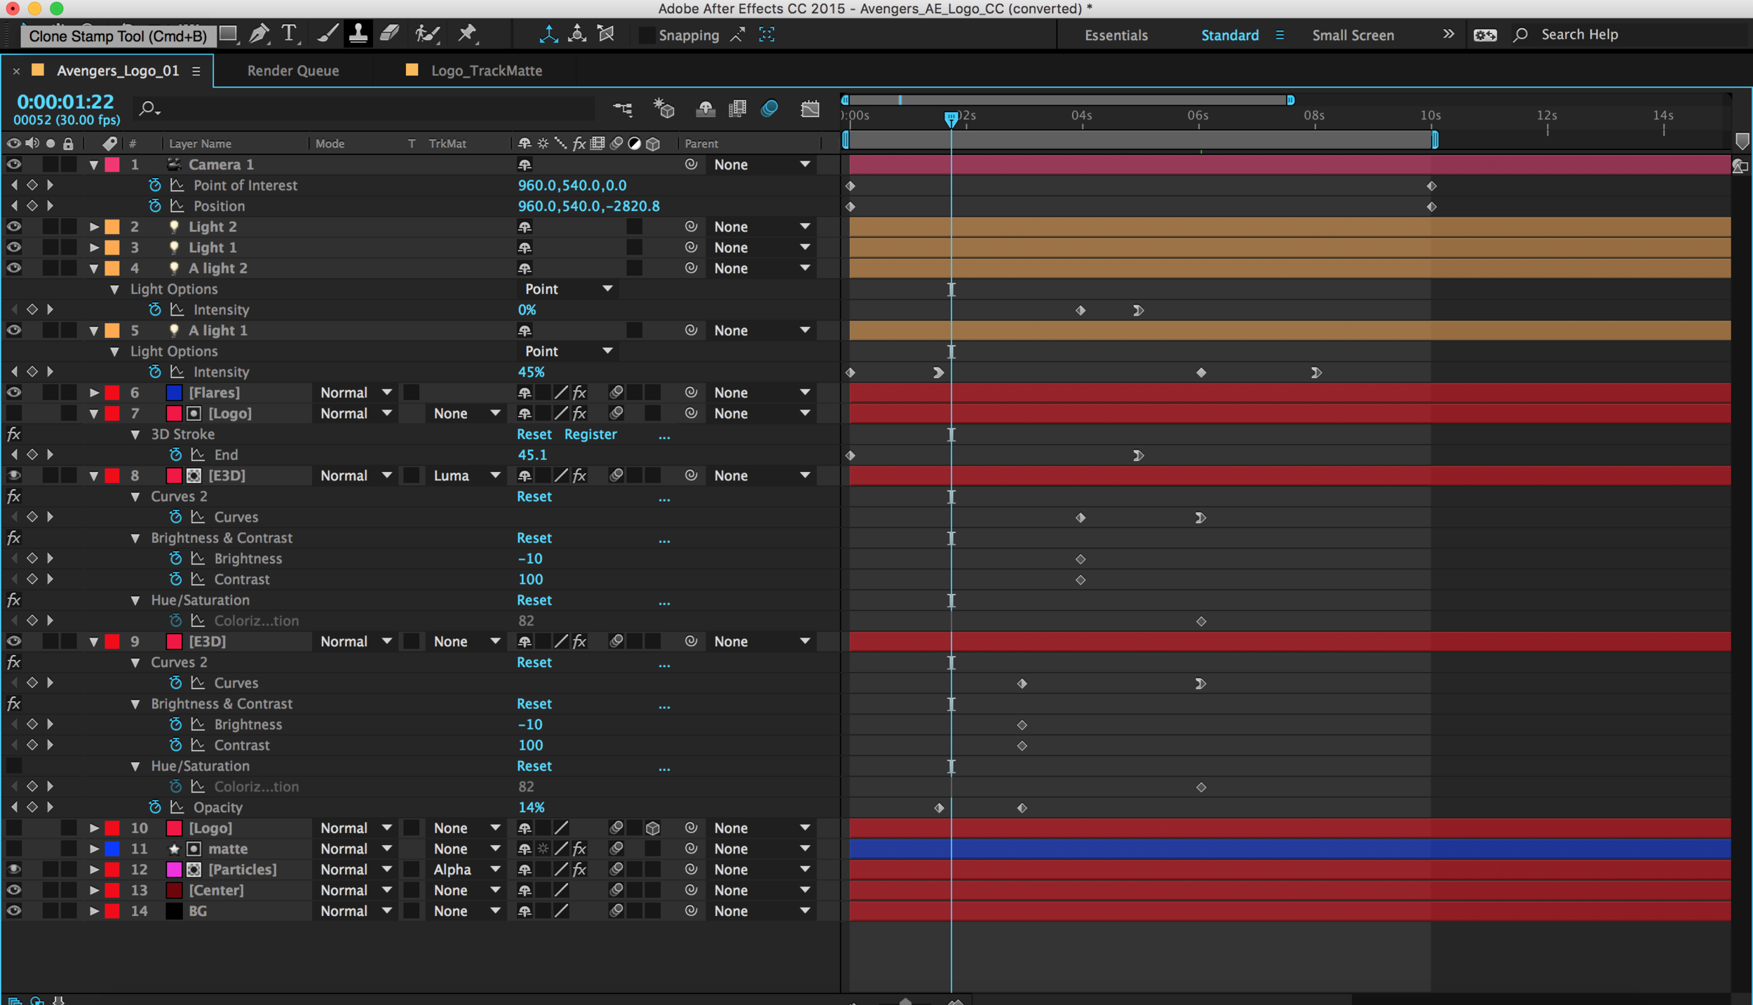
Task: Hide Light 2 layer eye icon
Action: point(13,227)
